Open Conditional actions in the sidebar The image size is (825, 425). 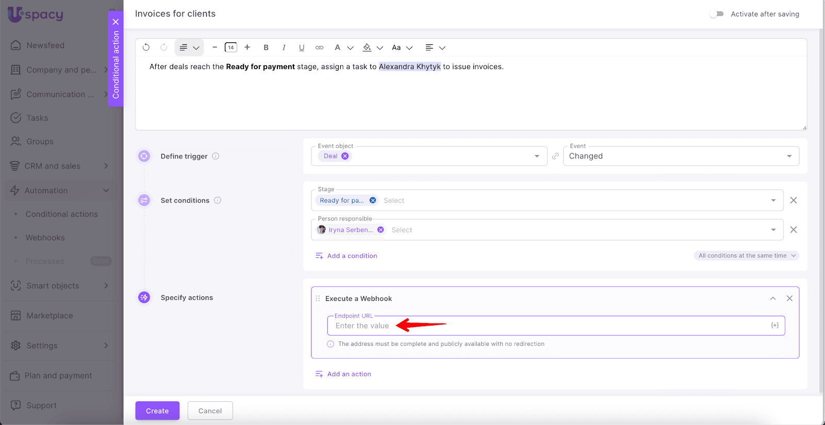(x=61, y=214)
